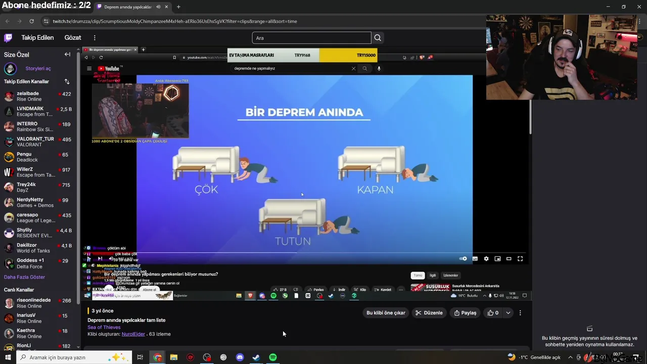Go back in the browser
This screenshot has width=647, height=364.
(8, 21)
